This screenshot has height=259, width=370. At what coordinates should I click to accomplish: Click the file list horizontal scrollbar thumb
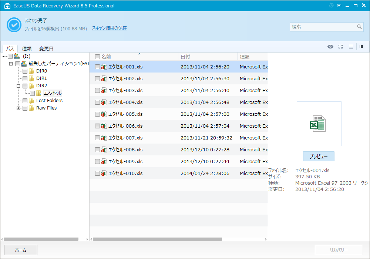[157, 239]
